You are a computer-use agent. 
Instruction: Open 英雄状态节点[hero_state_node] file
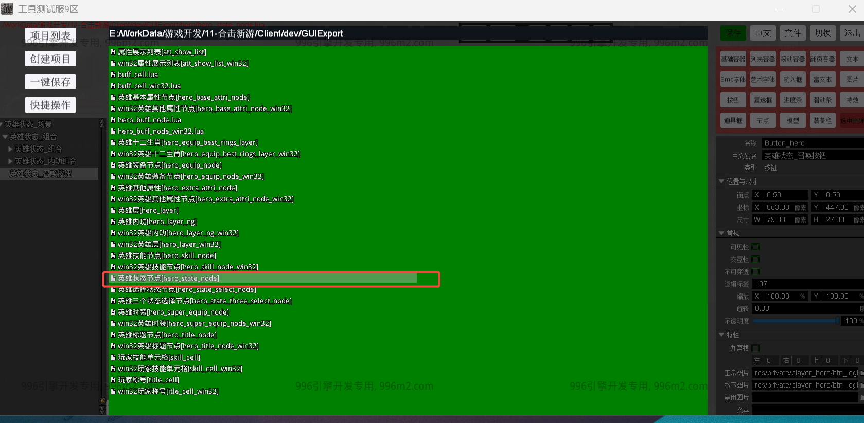click(263, 279)
